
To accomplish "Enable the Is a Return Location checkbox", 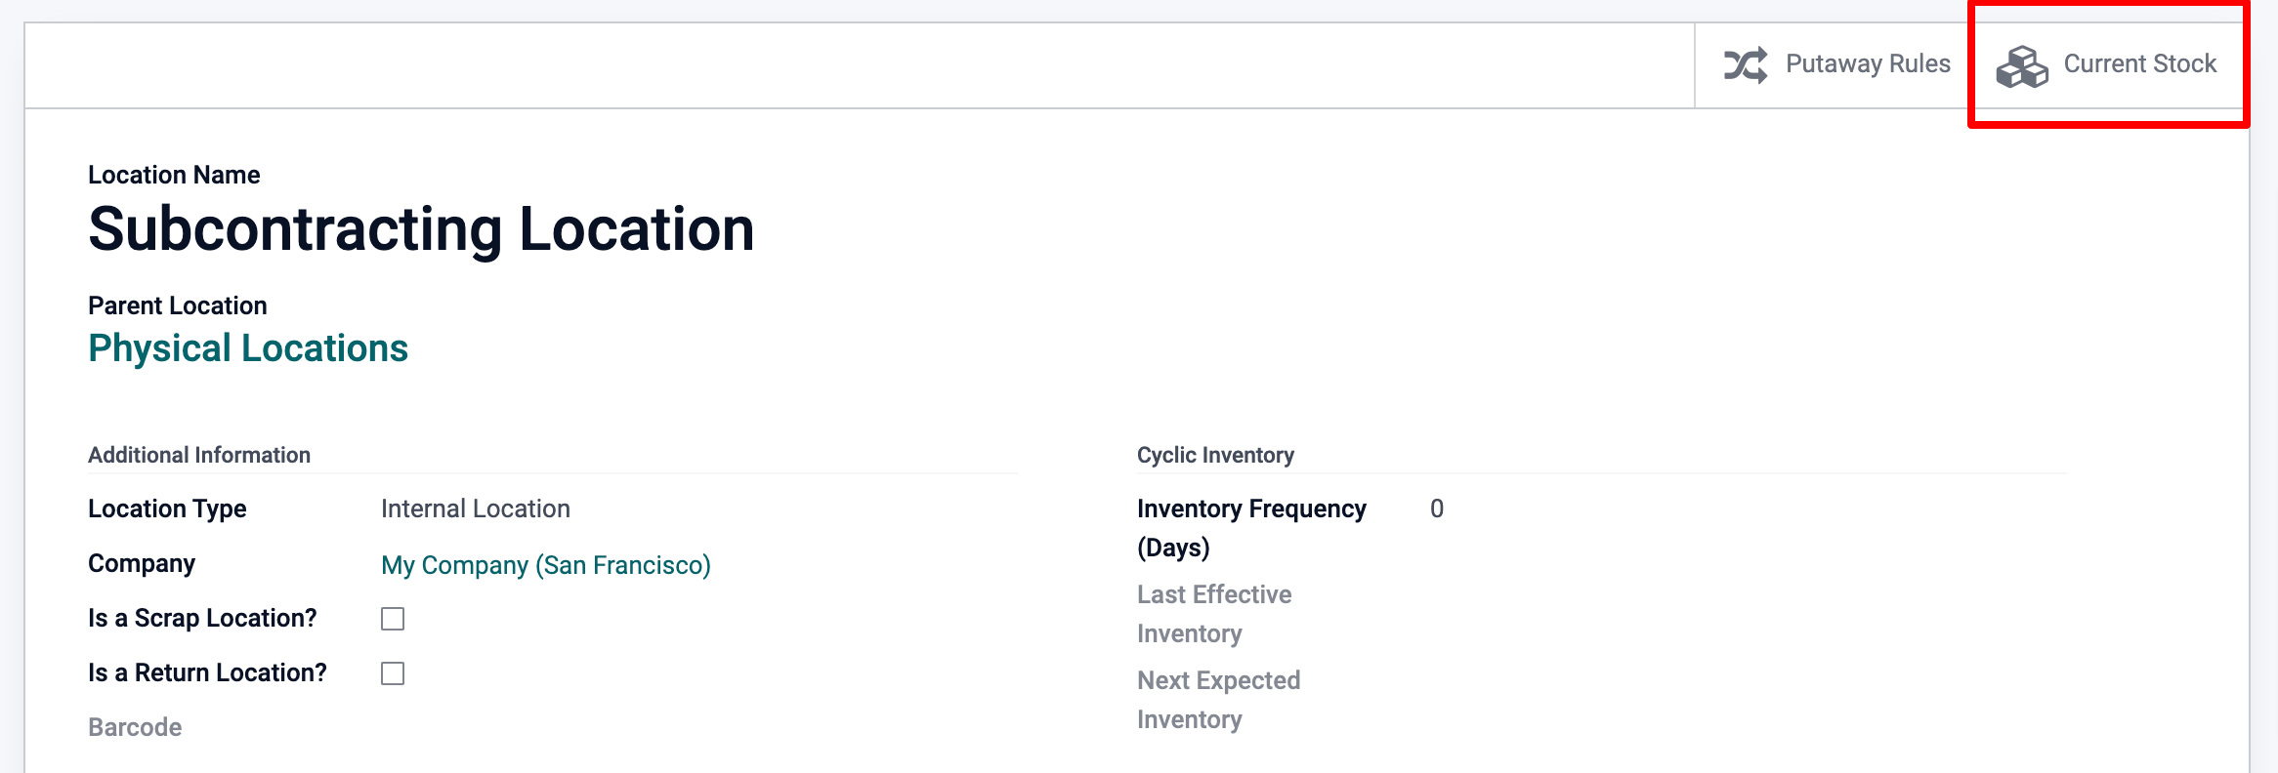I will [x=393, y=673].
